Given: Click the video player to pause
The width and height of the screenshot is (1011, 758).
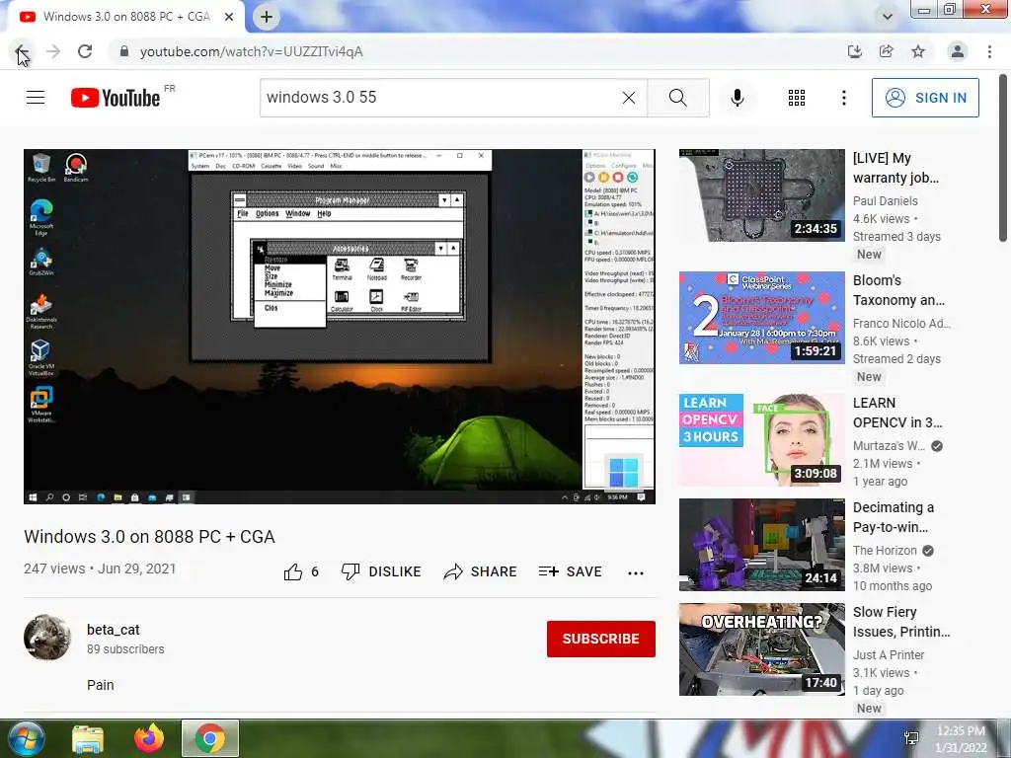Looking at the screenshot, I should [340, 327].
